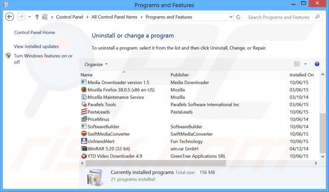329x192 pixels.
Task: Click the horizontal scrollbar thumb
Action: pos(156,163)
